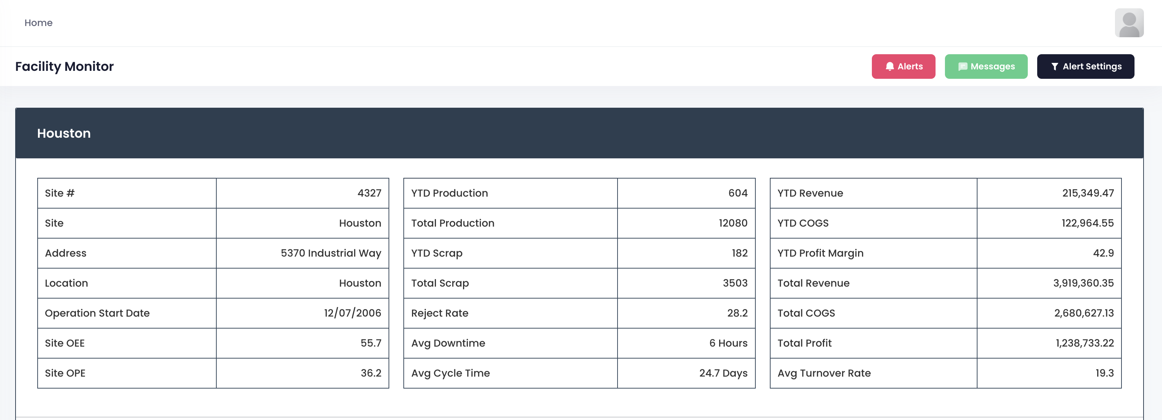Screen dimensions: 1162x420
Task: Open the Alerts button
Action: 903,67
